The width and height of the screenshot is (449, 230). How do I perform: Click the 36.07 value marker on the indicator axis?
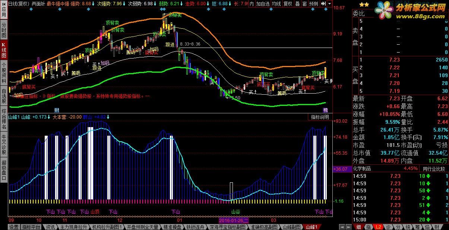coord(342,169)
